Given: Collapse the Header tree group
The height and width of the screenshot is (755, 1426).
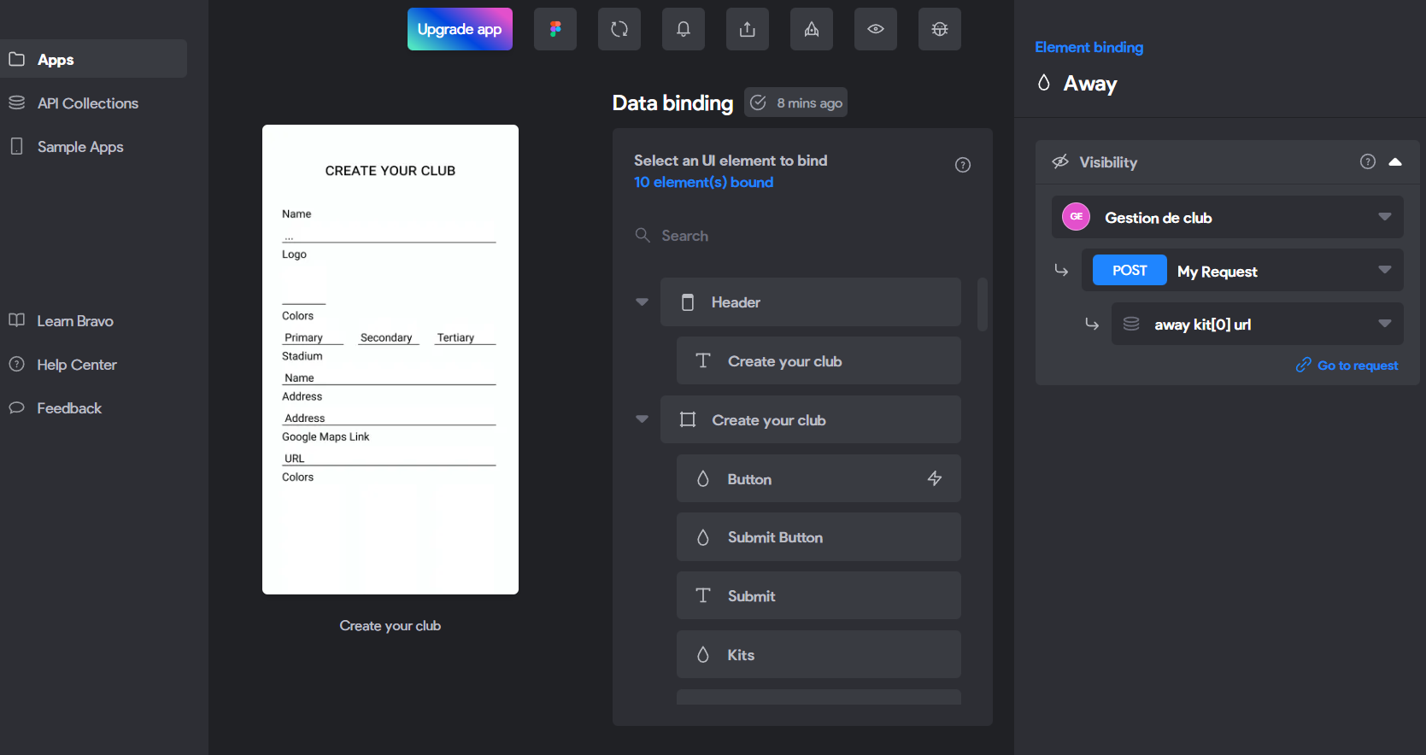Looking at the screenshot, I should [x=642, y=301].
